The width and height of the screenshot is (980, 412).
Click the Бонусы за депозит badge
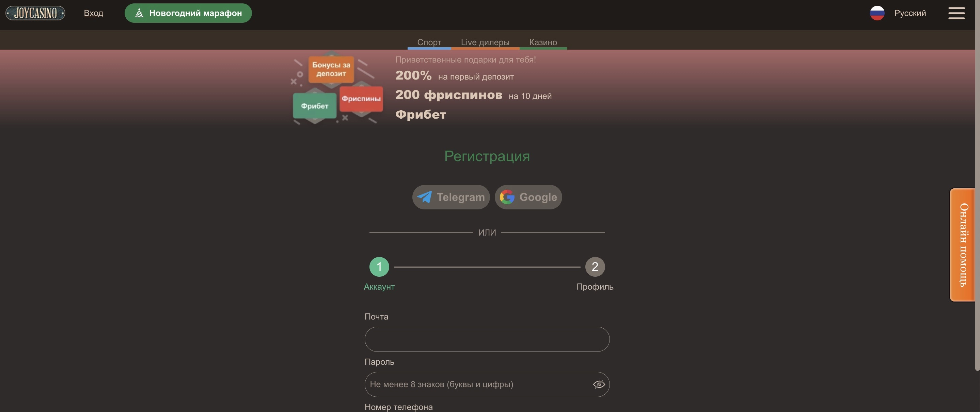[331, 69]
